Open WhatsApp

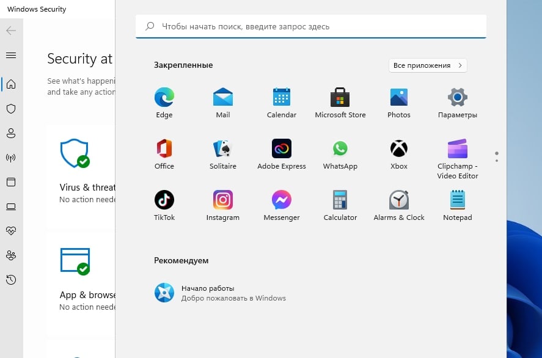click(x=340, y=154)
